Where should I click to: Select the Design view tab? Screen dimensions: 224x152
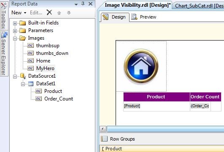[115, 17]
